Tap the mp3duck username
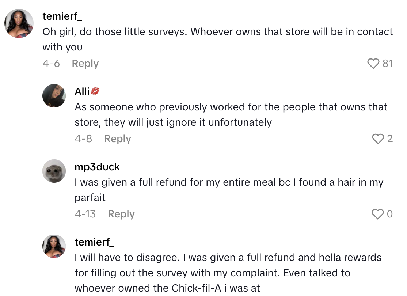Screen dimensions: 407x296 [x=97, y=167]
